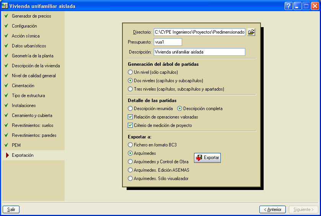The image size is (321, 216).
Task: Open Revestimientos: paredes step
Action: [34, 135]
